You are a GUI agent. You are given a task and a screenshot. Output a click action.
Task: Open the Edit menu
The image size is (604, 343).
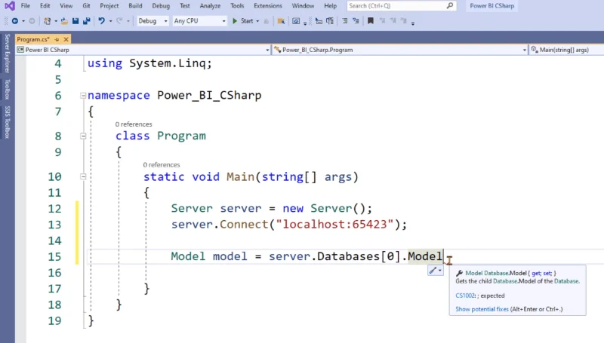point(45,6)
